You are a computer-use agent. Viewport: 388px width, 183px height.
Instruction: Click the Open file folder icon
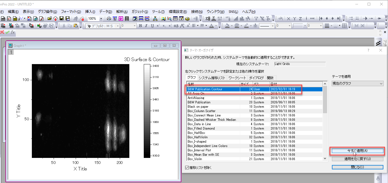pos(50,19)
